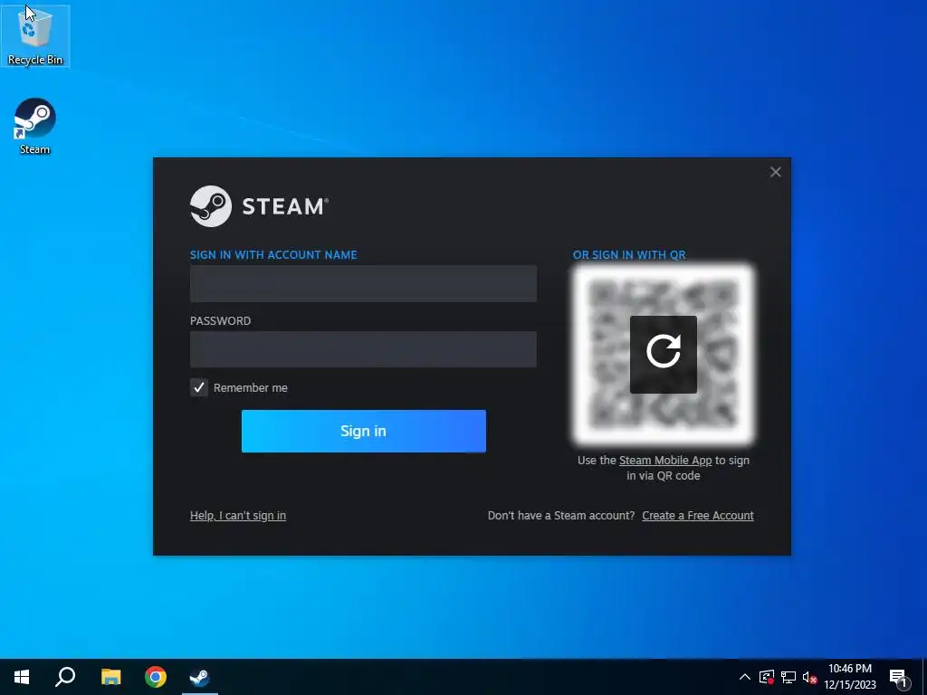Click the 'Remember me' label text

pos(250,387)
